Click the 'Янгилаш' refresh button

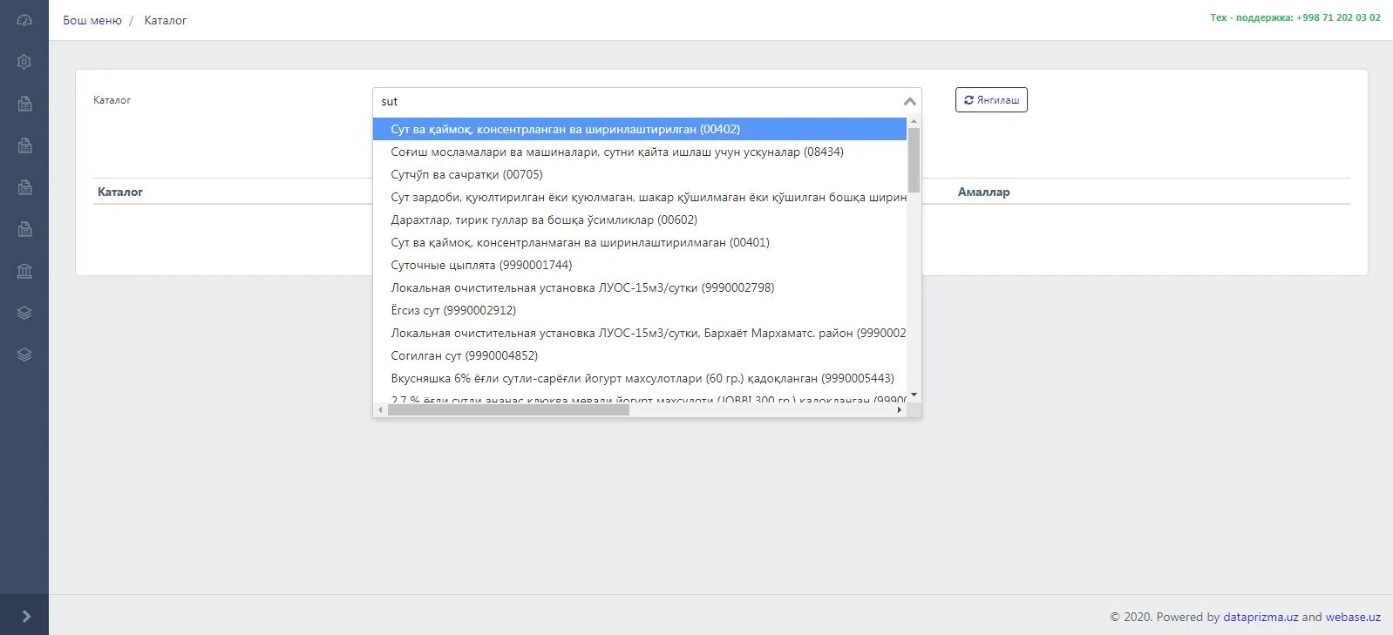(x=991, y=100)
